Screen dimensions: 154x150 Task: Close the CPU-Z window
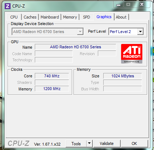[x=142, y=5]
